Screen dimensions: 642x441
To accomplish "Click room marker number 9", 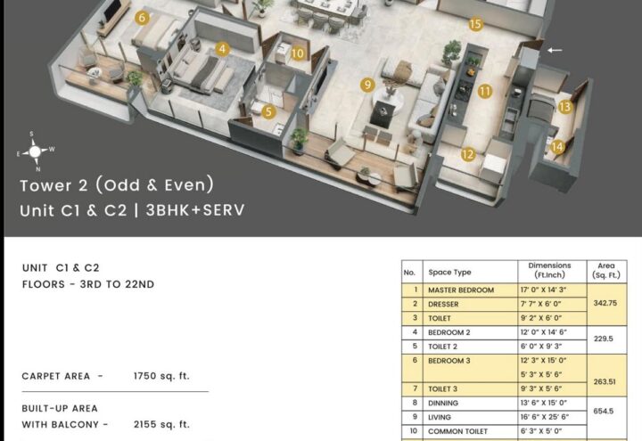I will click(x=367, y=85).
